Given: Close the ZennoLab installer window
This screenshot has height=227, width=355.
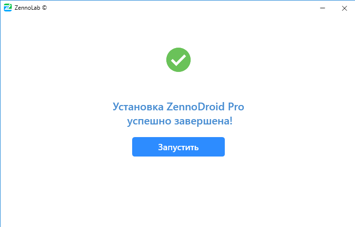Looking at the screenshot, I should pos(344,8).
